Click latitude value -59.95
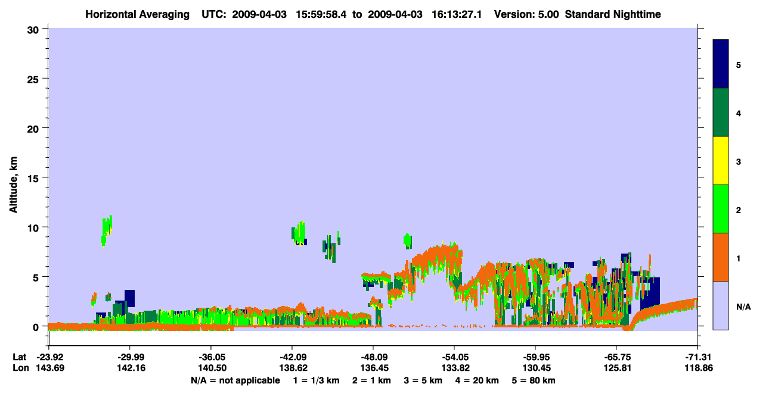 tap(535, 357)
